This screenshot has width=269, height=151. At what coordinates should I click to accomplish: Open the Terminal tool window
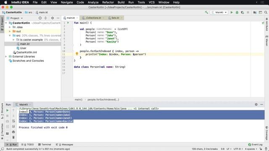click(45, 144)
